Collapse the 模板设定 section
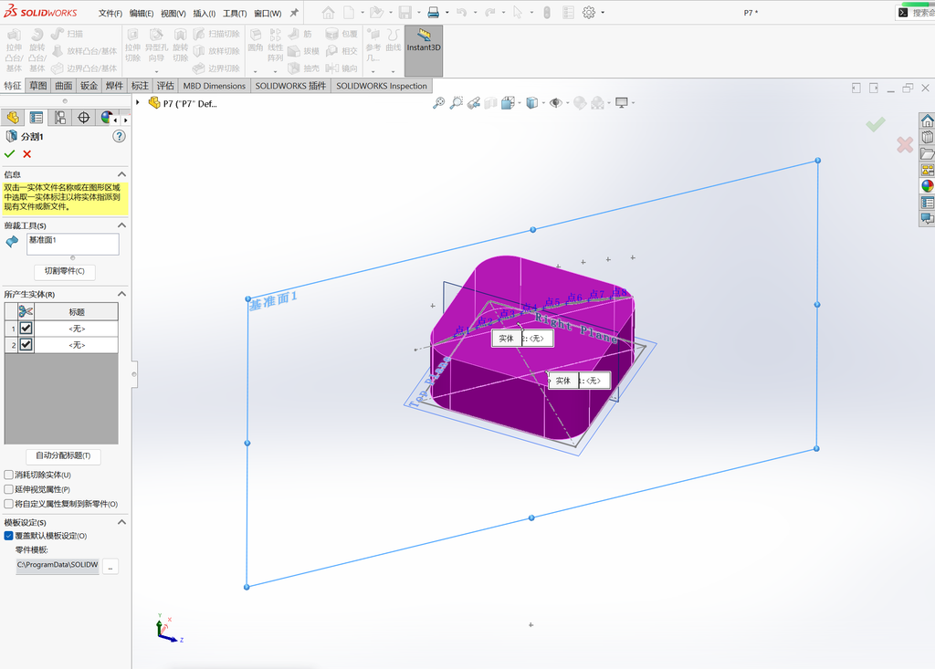Image resolution: width=935 pixels, height=669 pixels. 121,522
